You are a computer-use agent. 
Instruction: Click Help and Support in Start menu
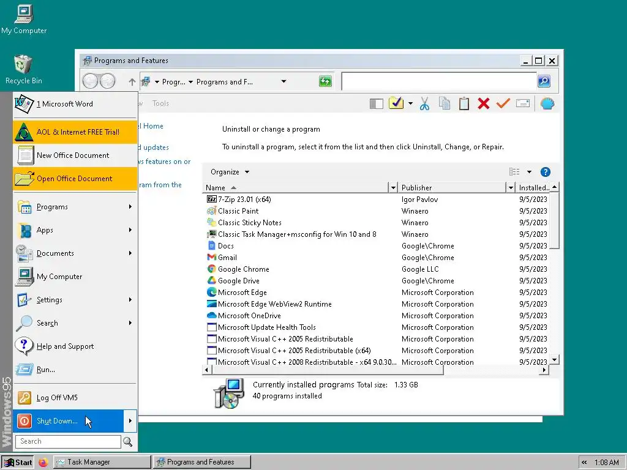pos(75,346)
